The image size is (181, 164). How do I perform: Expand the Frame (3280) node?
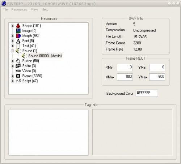pos(12,76)
